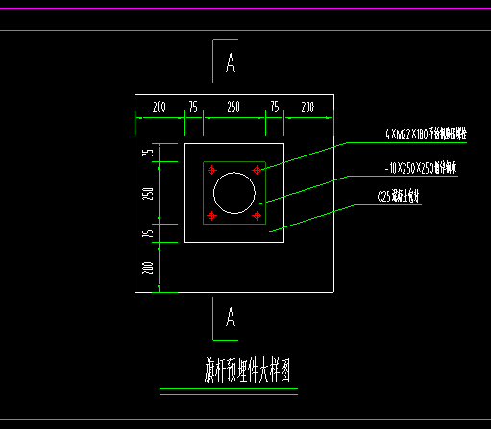Click the vertical rotated 250 dimension text
Viewport: 491px width, 429px height.
[148, 194]
